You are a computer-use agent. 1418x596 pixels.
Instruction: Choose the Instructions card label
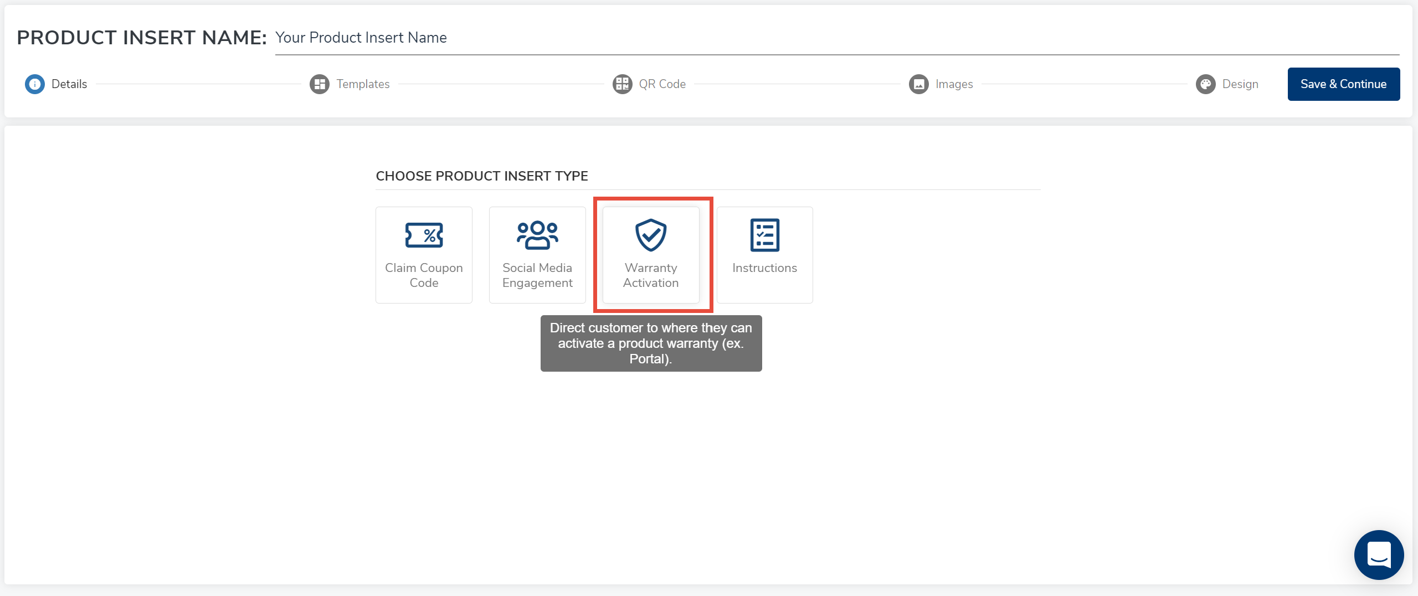click(x=764, y=268)
